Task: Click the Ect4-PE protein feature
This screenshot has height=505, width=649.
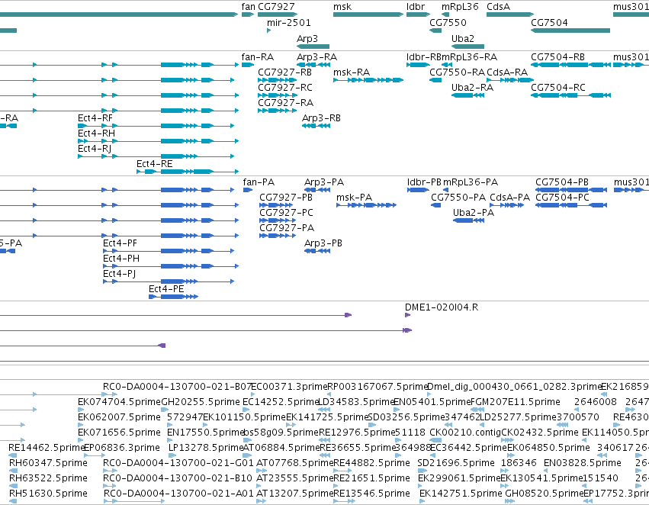Action: tap(173, 297)
